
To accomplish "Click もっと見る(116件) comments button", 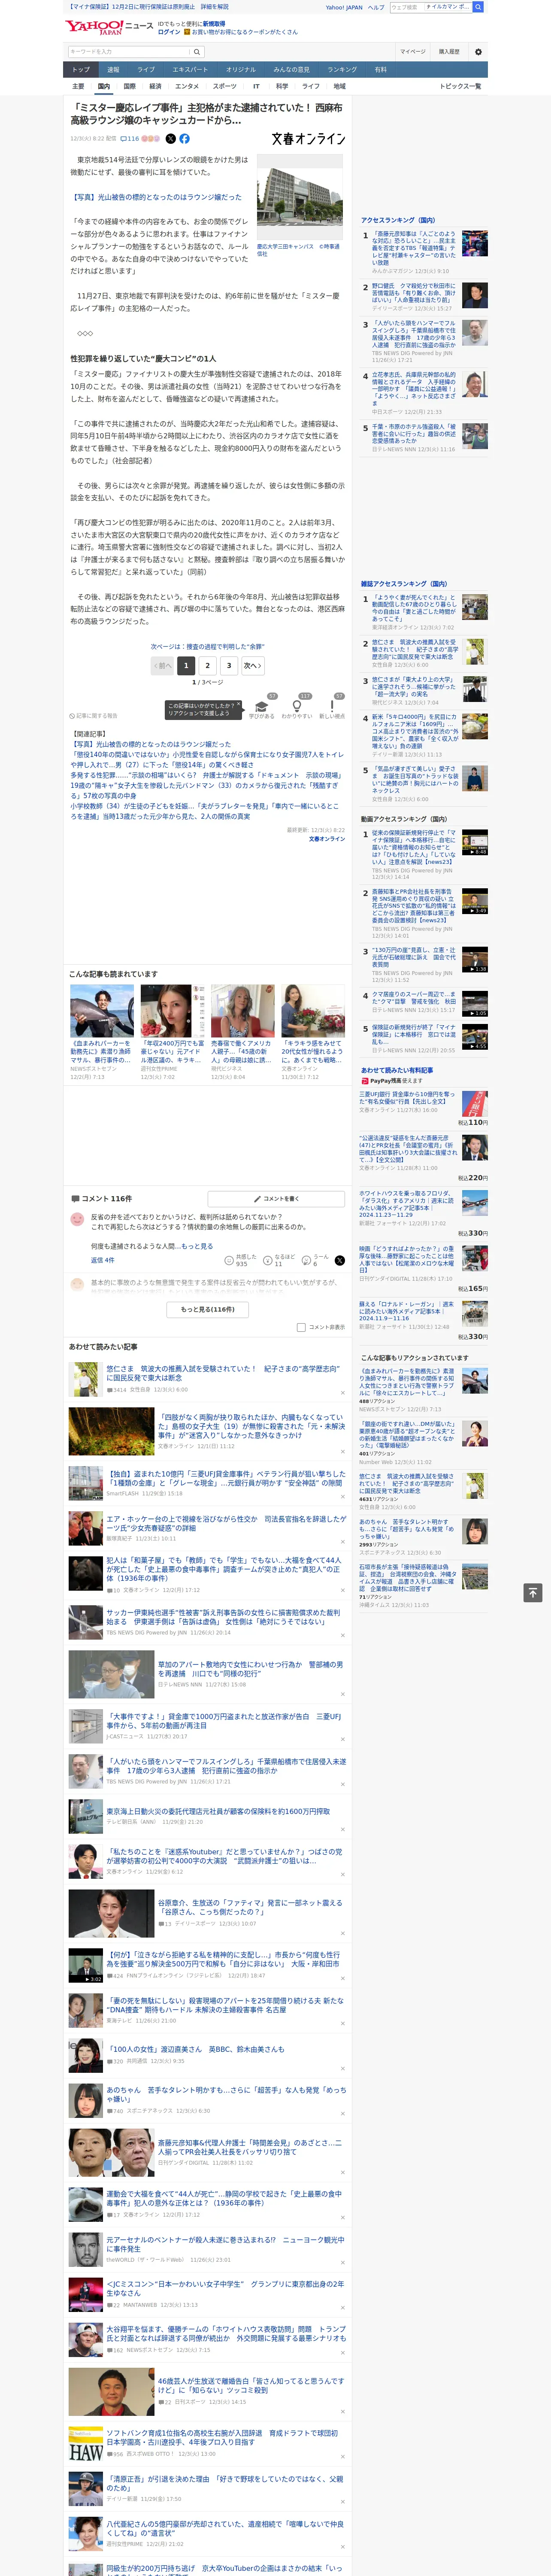I will click(208, 1309).
